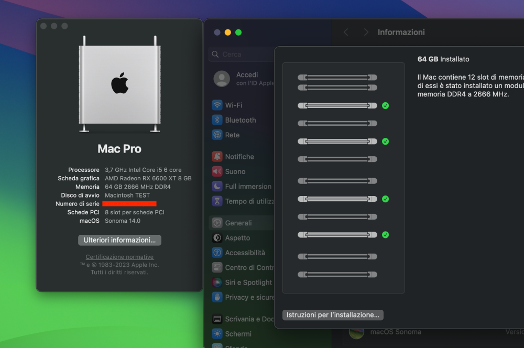Click the "64 GB 2666 MHz DDR4" value
524x348 pixels.
tap(138, 187)
